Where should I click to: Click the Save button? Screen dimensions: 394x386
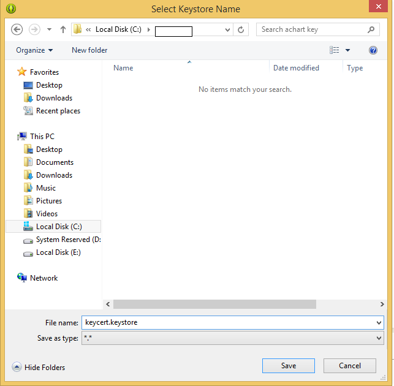coord(289,366)
